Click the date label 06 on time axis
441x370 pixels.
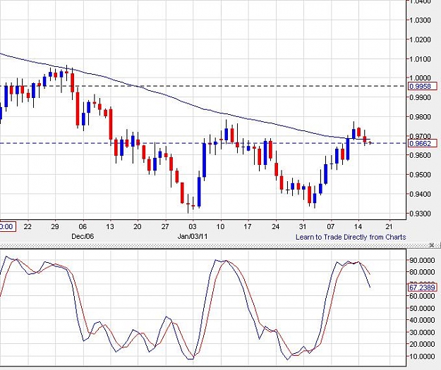[x=83, y=226]
